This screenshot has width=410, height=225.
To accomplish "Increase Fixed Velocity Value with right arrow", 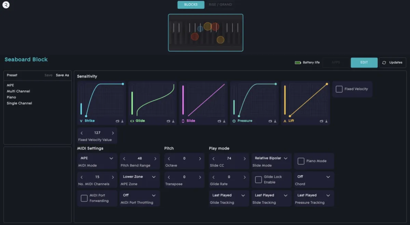I will [113, 133].
